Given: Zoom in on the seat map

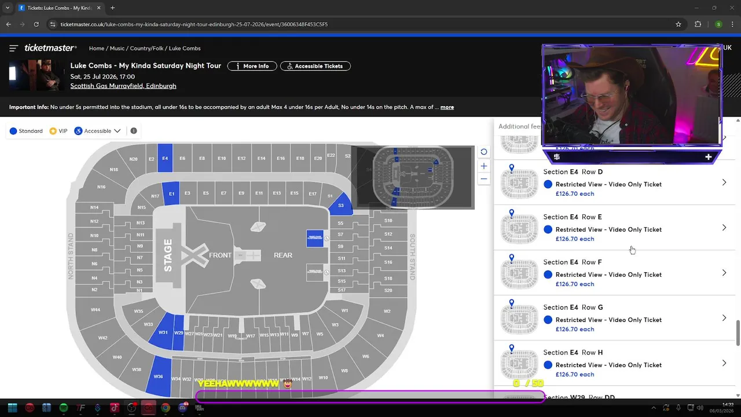Looking at the screenshot, I should click(484, 166).
